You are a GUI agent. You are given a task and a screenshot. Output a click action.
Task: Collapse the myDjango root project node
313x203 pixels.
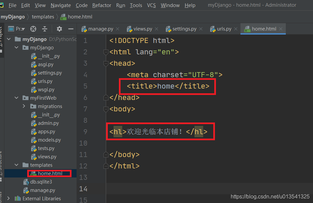coord(9,39)
